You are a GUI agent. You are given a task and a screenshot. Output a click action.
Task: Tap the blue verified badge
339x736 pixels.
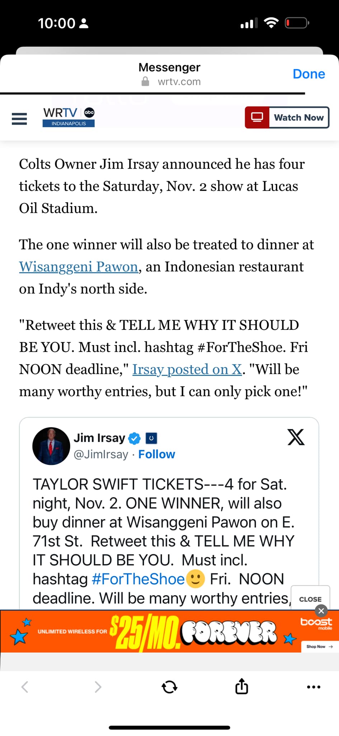[135, 438]
